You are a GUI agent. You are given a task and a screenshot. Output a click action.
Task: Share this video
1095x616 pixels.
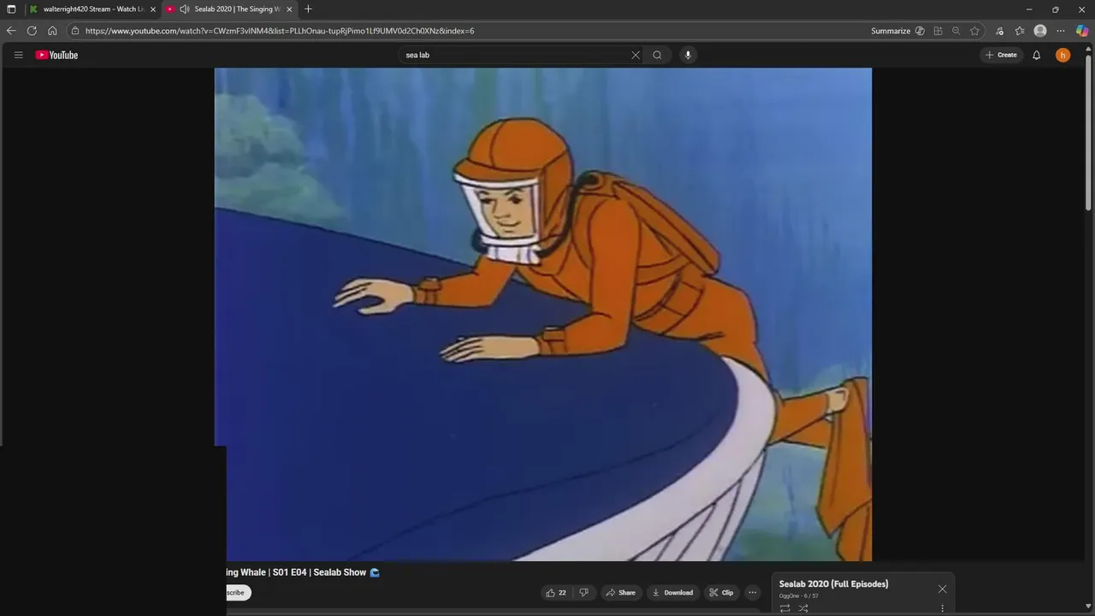620,592
